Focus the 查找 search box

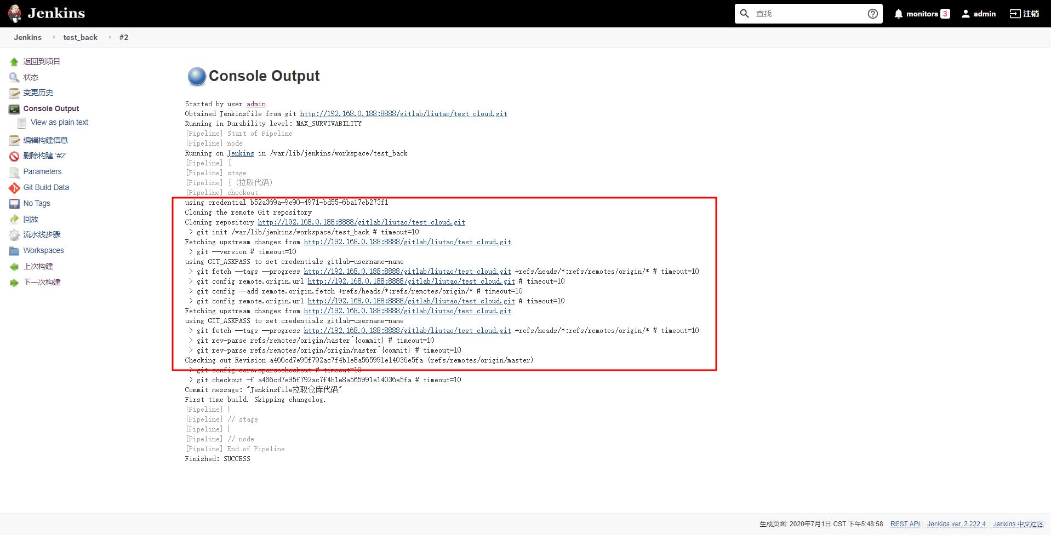pos(808,14)
